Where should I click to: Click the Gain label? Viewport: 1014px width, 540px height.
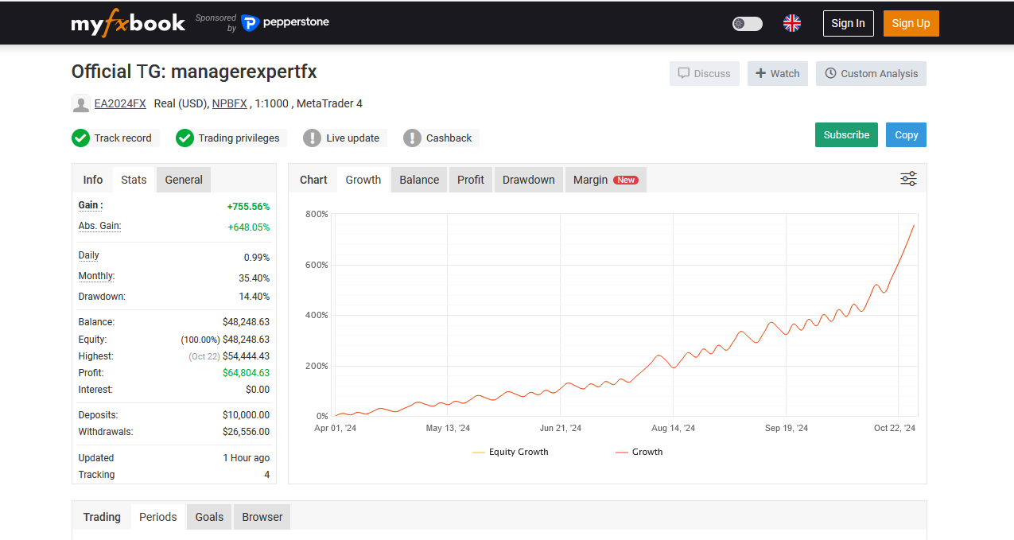[x=91, y=205]
